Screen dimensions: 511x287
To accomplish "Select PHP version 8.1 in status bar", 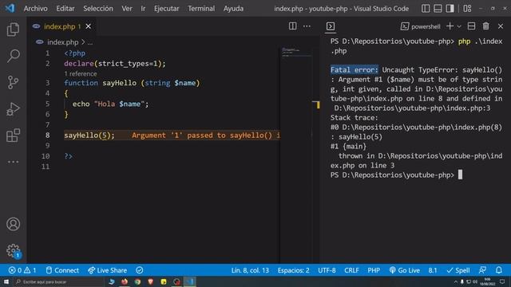I will point(433,270).
